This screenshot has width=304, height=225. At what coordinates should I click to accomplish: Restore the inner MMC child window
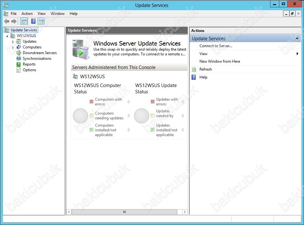292,14
